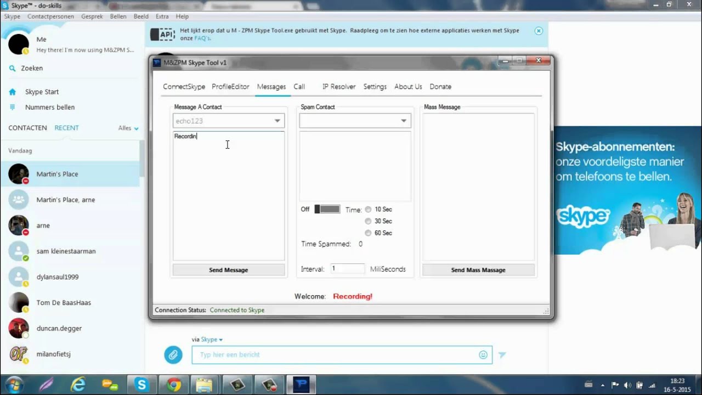Open the Donate tab
This screenshot has height=395, width=702.
(x=440, y=87)
